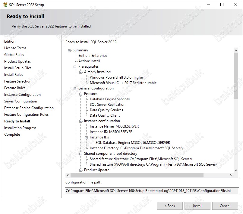Viewport: 243px width, 214px height.
Task: Select the Data Quality Client row
Action: pos(105,115)
